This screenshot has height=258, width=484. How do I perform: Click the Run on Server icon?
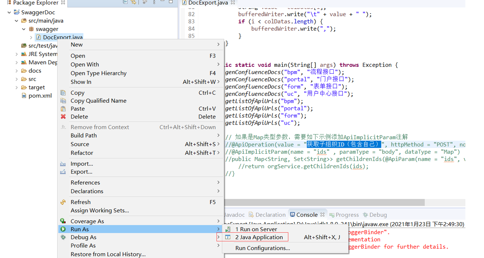pos(228,229)
